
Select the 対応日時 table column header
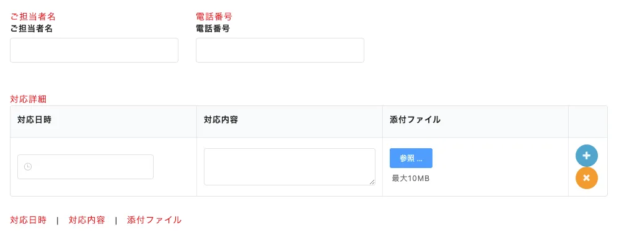tap(34, 120)
